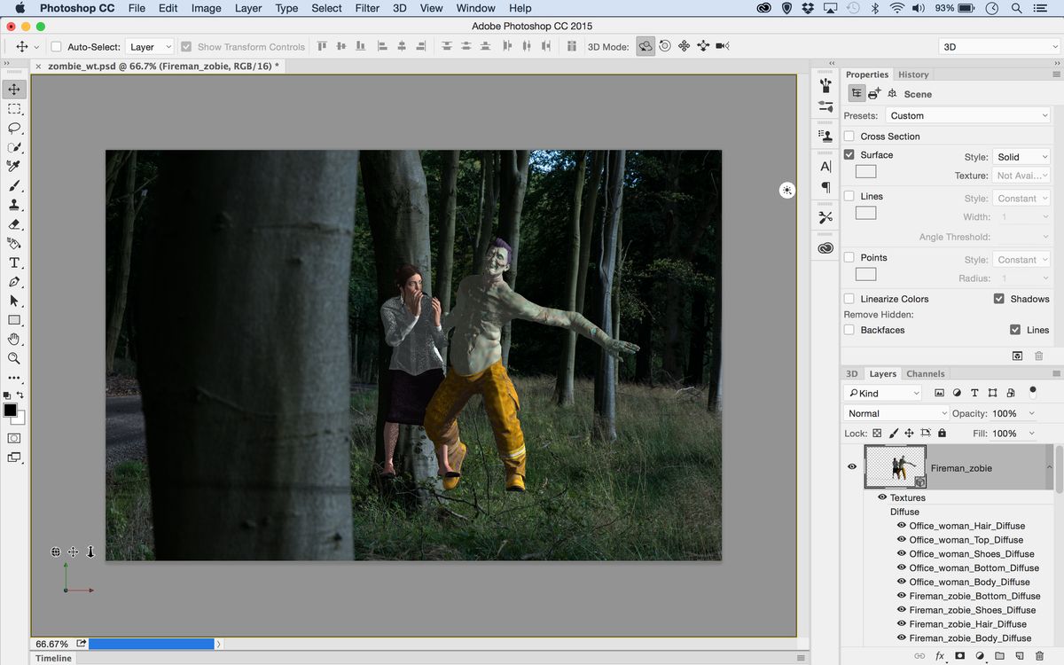Image resolution: width=1064 pixels, height=665 pixels.
Task: Open the Presets dropdown in Properties
Action: [967, 115]
